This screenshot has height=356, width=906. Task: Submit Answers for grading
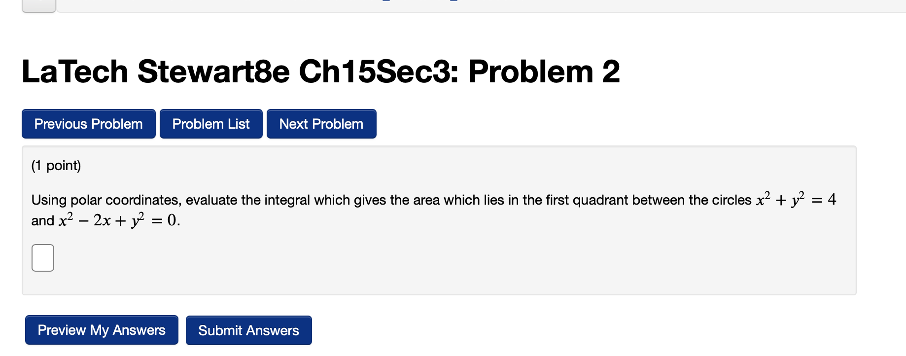click(248, 330)
